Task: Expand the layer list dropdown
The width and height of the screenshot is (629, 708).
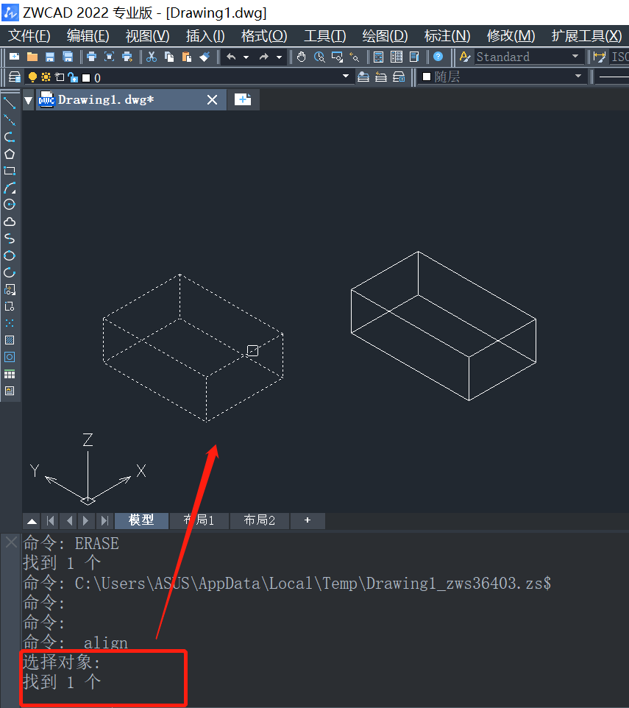Action: pyautogui.click(x=346, y=76)
